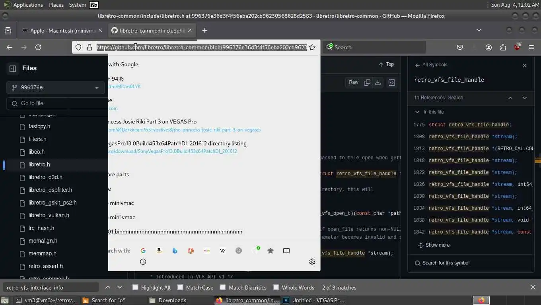Open the list all tabs dropdown
Screen dimensions: 541x305
point(479,30)
